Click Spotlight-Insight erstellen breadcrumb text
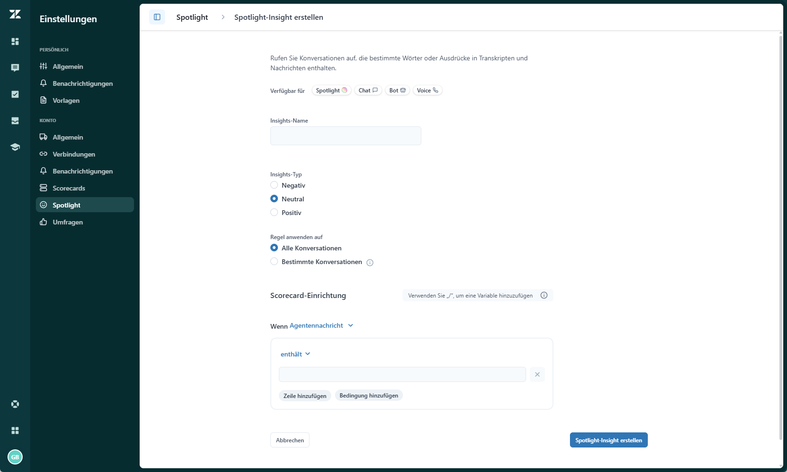787x472 pixels. (279, 17)
